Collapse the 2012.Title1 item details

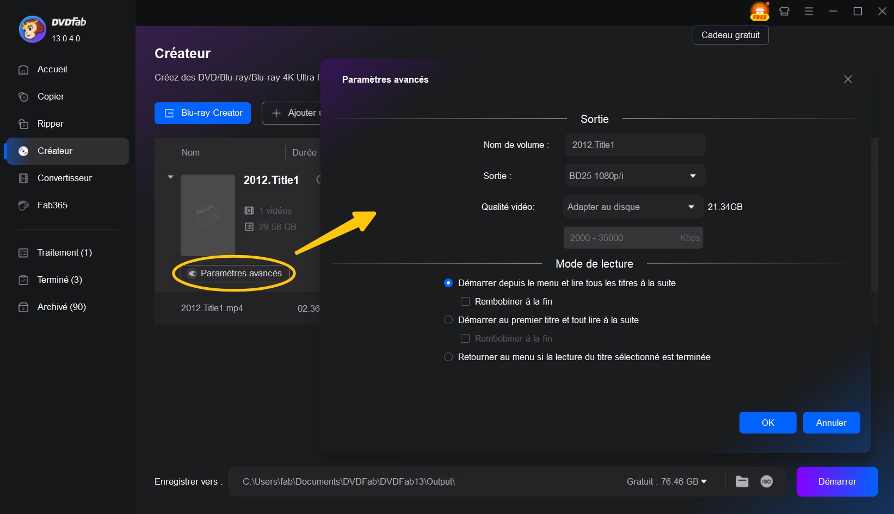170,176
